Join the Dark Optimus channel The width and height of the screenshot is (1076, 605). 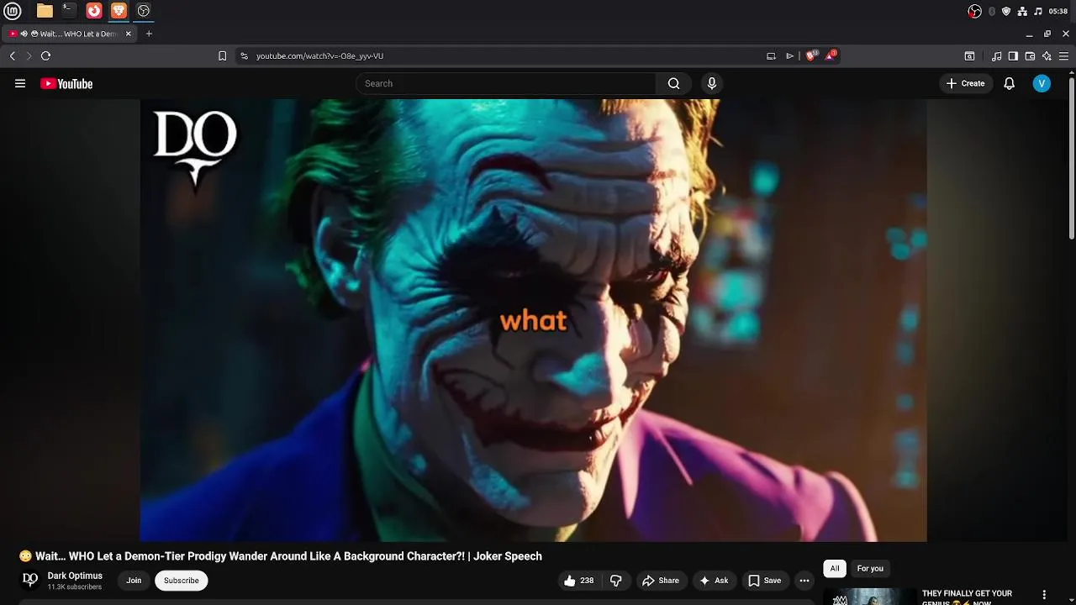click(x=134, y=581)
